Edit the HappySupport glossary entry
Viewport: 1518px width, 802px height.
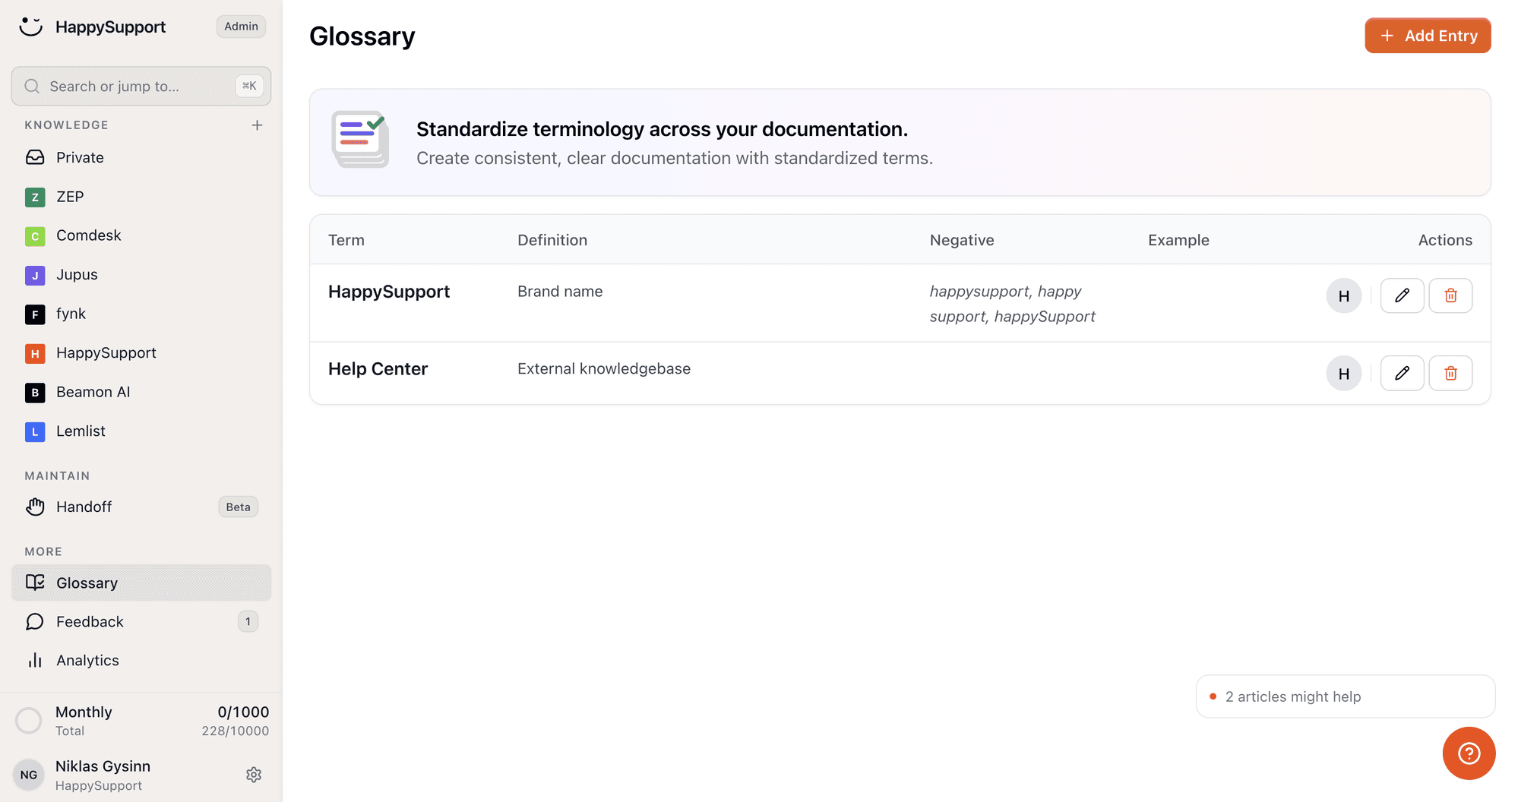1402,295
